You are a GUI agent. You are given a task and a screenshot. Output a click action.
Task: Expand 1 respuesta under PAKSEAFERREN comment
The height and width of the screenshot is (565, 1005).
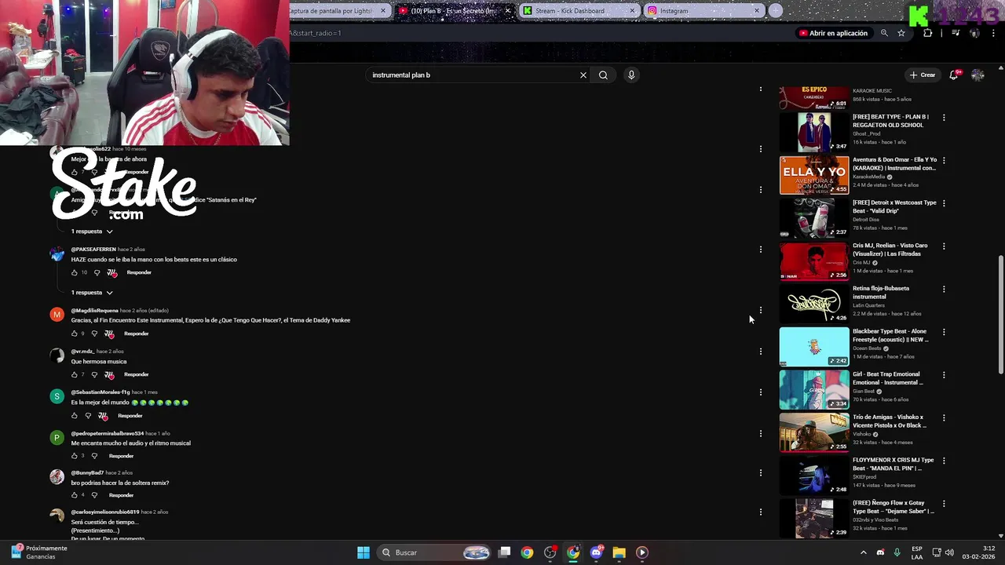click(x=92, y=293)
